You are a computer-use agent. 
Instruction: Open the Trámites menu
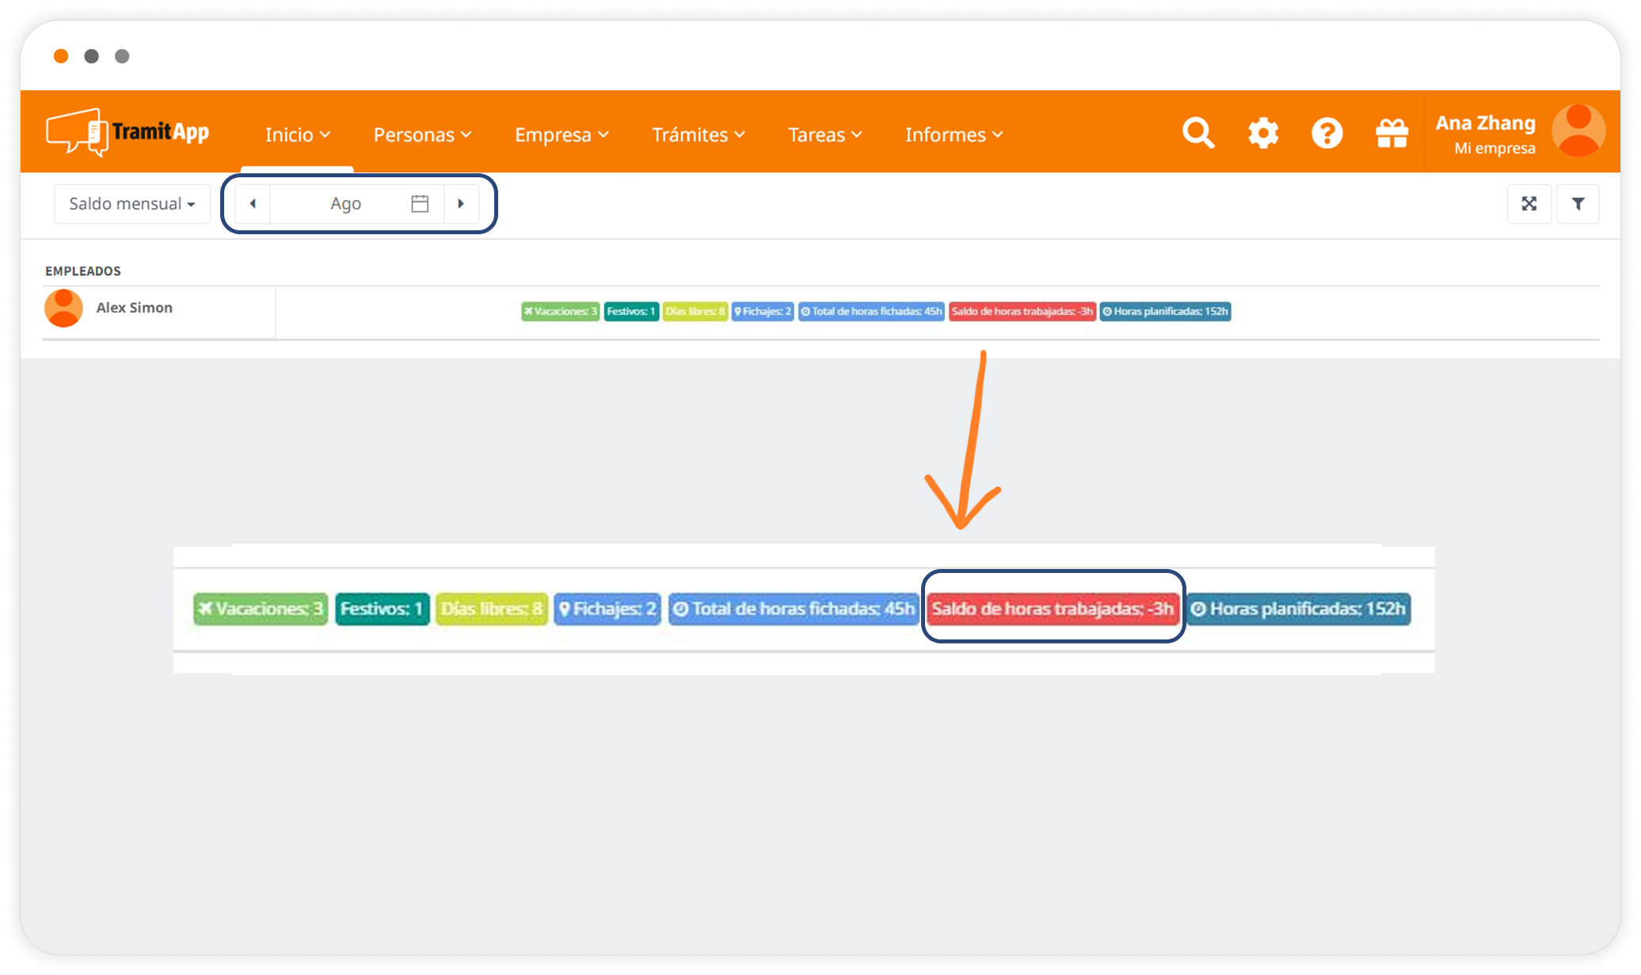pyautogui.click(x=698, y=135)
